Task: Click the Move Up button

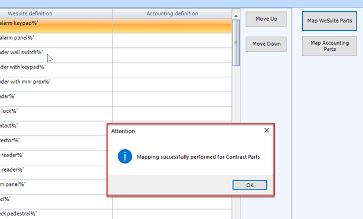Action: 266,19
